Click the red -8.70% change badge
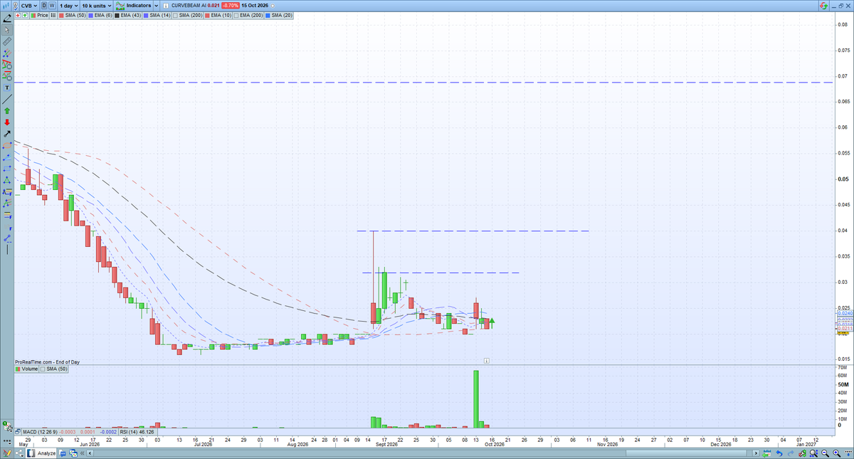The width and height of the screenshot is (854, 459). (x=231, y=6)
